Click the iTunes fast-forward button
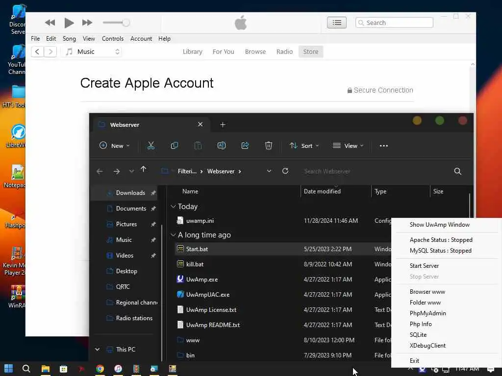The width and height of the screenshot is (502, 376). click(x=87, y=23)
